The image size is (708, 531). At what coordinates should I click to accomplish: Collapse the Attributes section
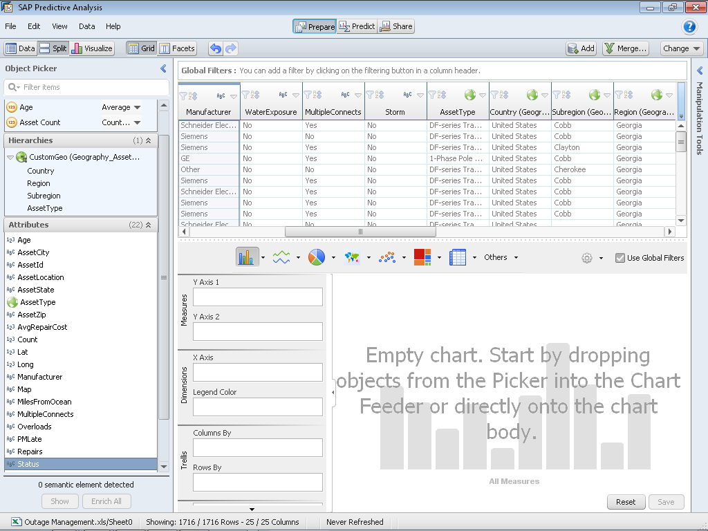pyautogui.click(x=148, y=225)
